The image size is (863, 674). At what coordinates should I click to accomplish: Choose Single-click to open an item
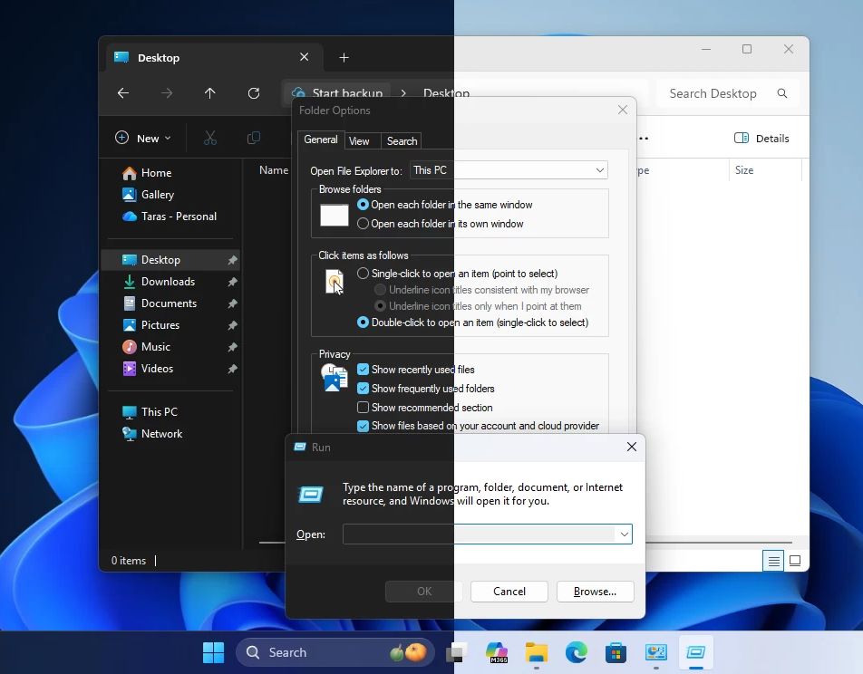pos(364,274)
